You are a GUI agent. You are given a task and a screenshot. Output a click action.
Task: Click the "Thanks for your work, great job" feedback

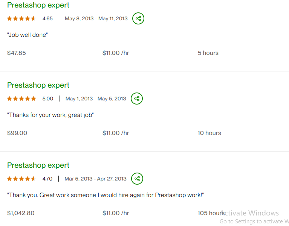click(x=50, y=115)
